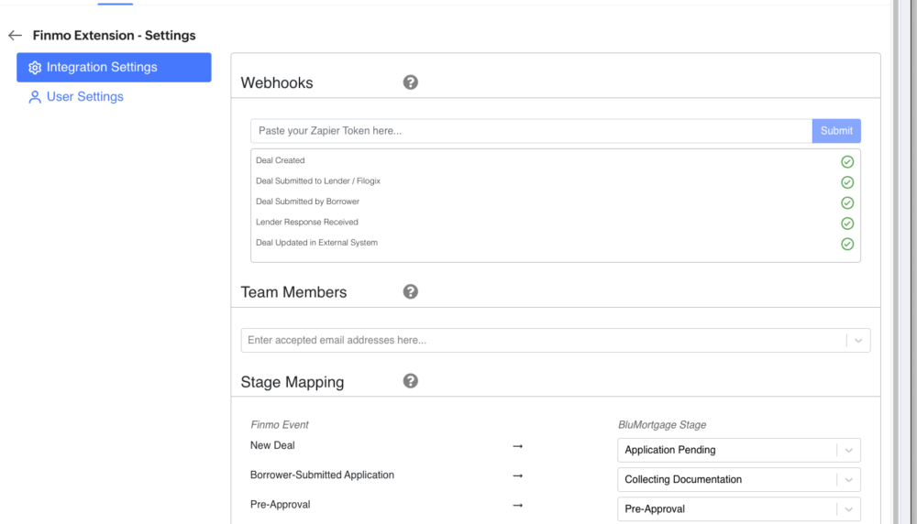Open the Webhooks help question mark icon
917x524 pixels.
pos(411,82)
